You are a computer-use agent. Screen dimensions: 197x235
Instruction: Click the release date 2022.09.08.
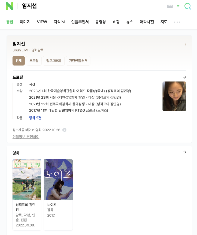pos(25,225)
